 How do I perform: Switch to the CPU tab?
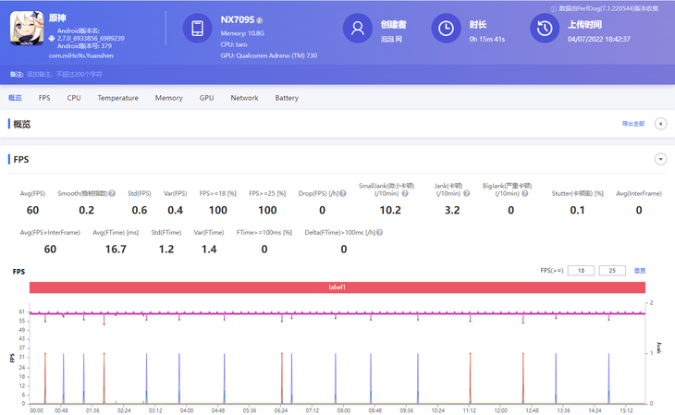click(74, 98)
